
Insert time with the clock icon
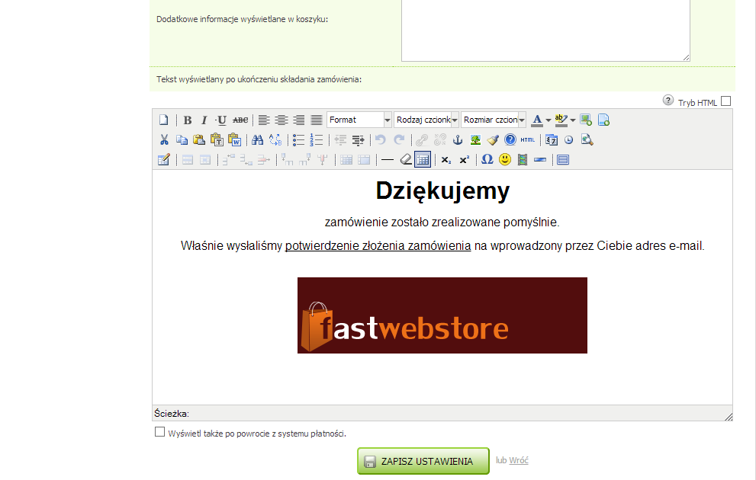tap(569, 139)
